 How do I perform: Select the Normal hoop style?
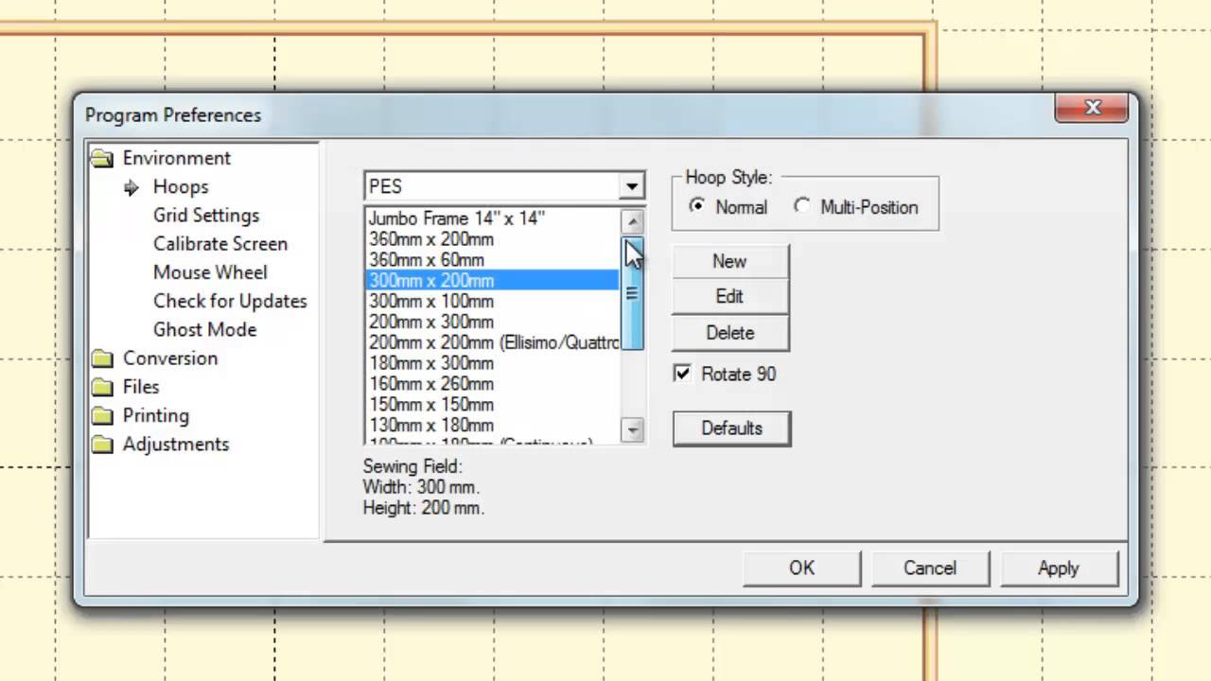(x=697, y=206)
